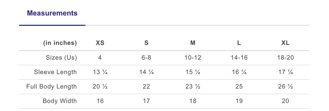
Task: Click the XS sleeve length 13 ¼ value
Action: (100, 72)
